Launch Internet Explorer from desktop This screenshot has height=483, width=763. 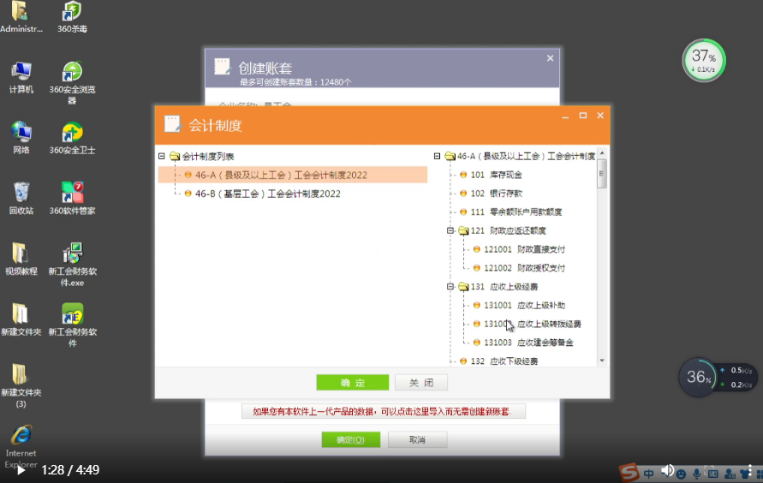pos(21,436)
